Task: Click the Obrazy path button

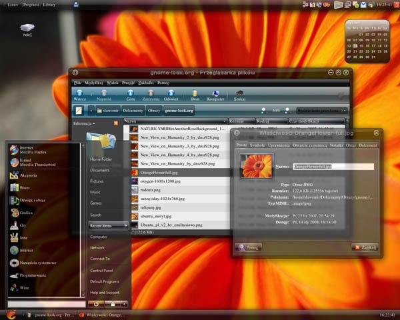Action: pyautogui.click(x=154, y=111)
